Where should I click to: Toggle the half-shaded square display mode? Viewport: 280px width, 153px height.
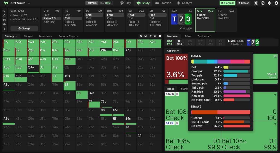[146, 36]
